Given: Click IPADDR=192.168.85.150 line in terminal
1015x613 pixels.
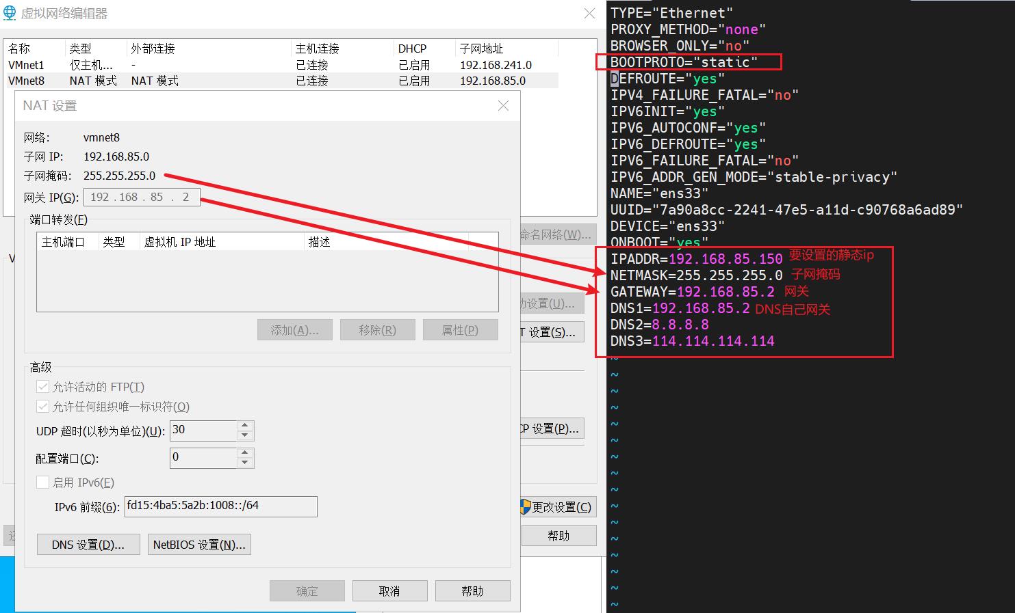Looking at the screenshot, I should [696, 259].
